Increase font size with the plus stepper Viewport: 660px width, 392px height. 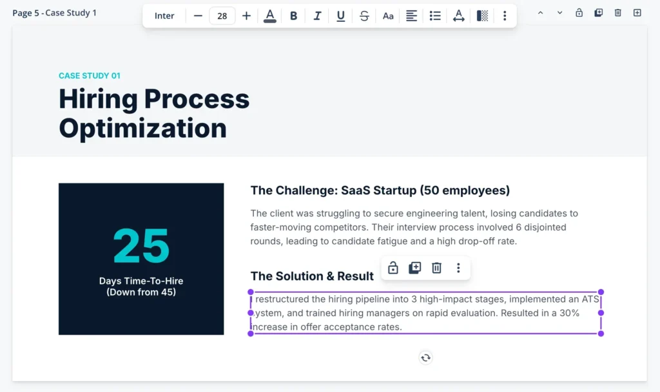click(x=246, y=15)
